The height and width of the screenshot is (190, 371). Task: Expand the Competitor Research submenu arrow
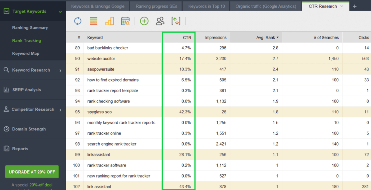[x=60, y=110]
